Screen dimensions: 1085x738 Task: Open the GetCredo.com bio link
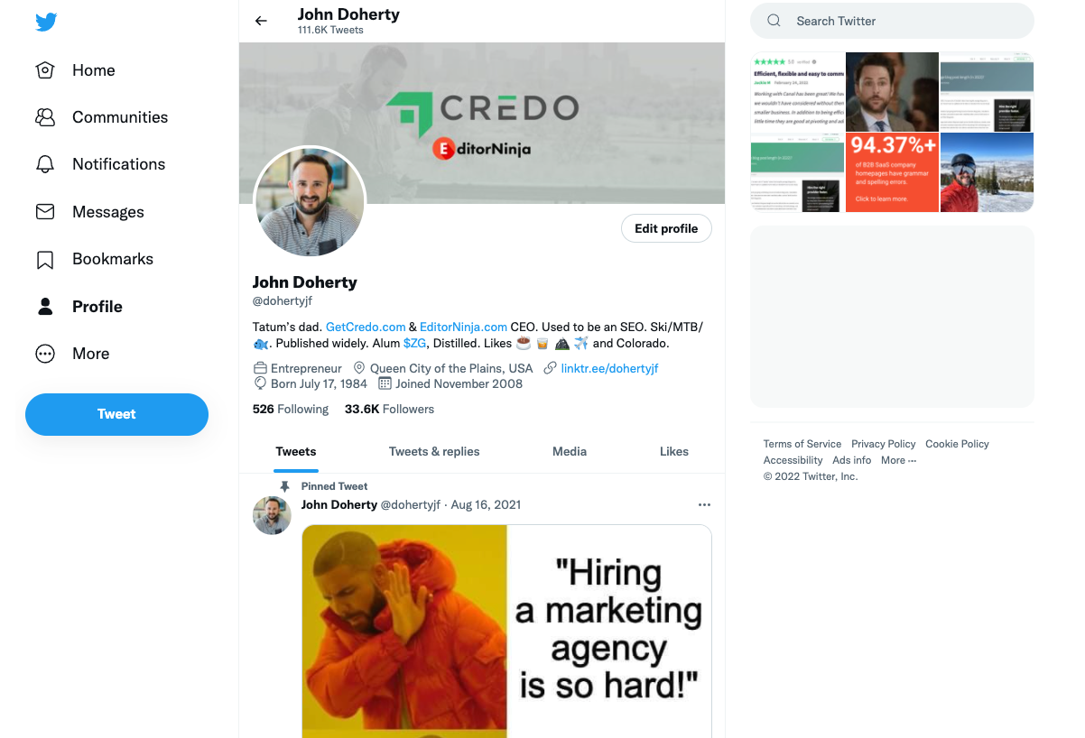(366, 327)
